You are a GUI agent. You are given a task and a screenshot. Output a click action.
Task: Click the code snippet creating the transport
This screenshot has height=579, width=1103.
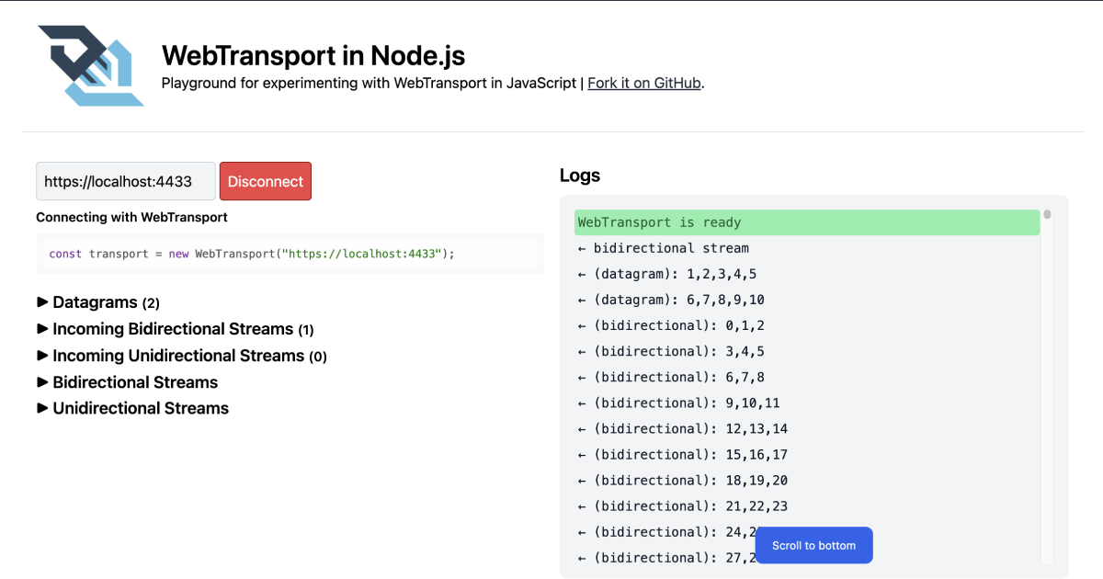pos(290,253)
